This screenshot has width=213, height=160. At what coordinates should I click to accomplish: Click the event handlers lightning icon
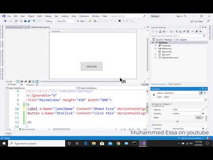click(205, 93)
